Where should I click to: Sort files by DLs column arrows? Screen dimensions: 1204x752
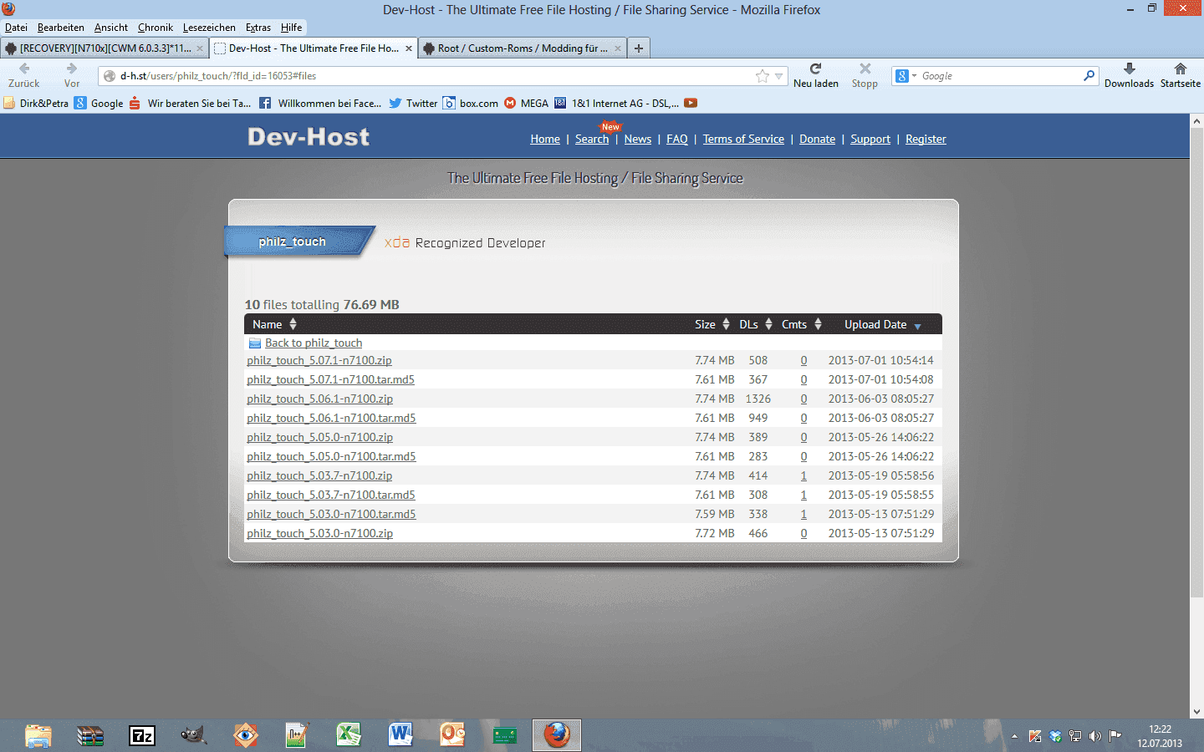coord(768,324)
